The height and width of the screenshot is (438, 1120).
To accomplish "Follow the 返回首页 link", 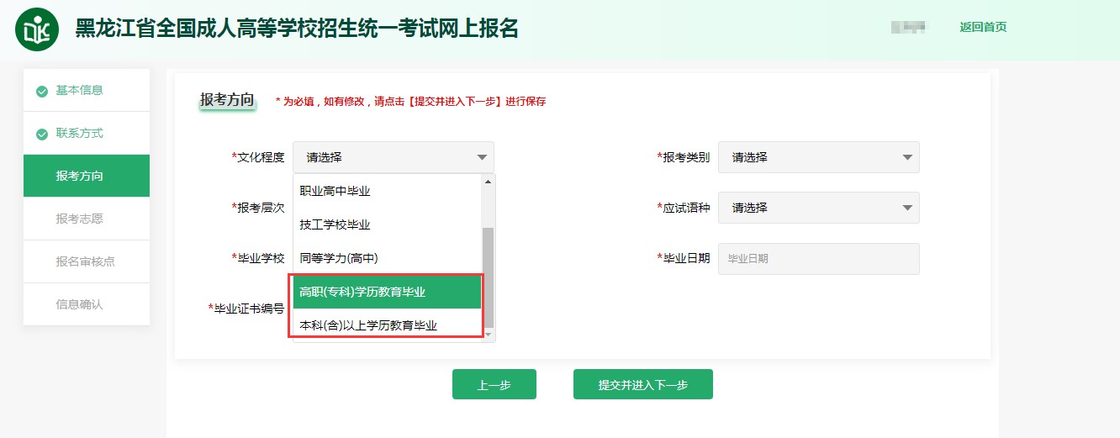I will click(983, 27).
